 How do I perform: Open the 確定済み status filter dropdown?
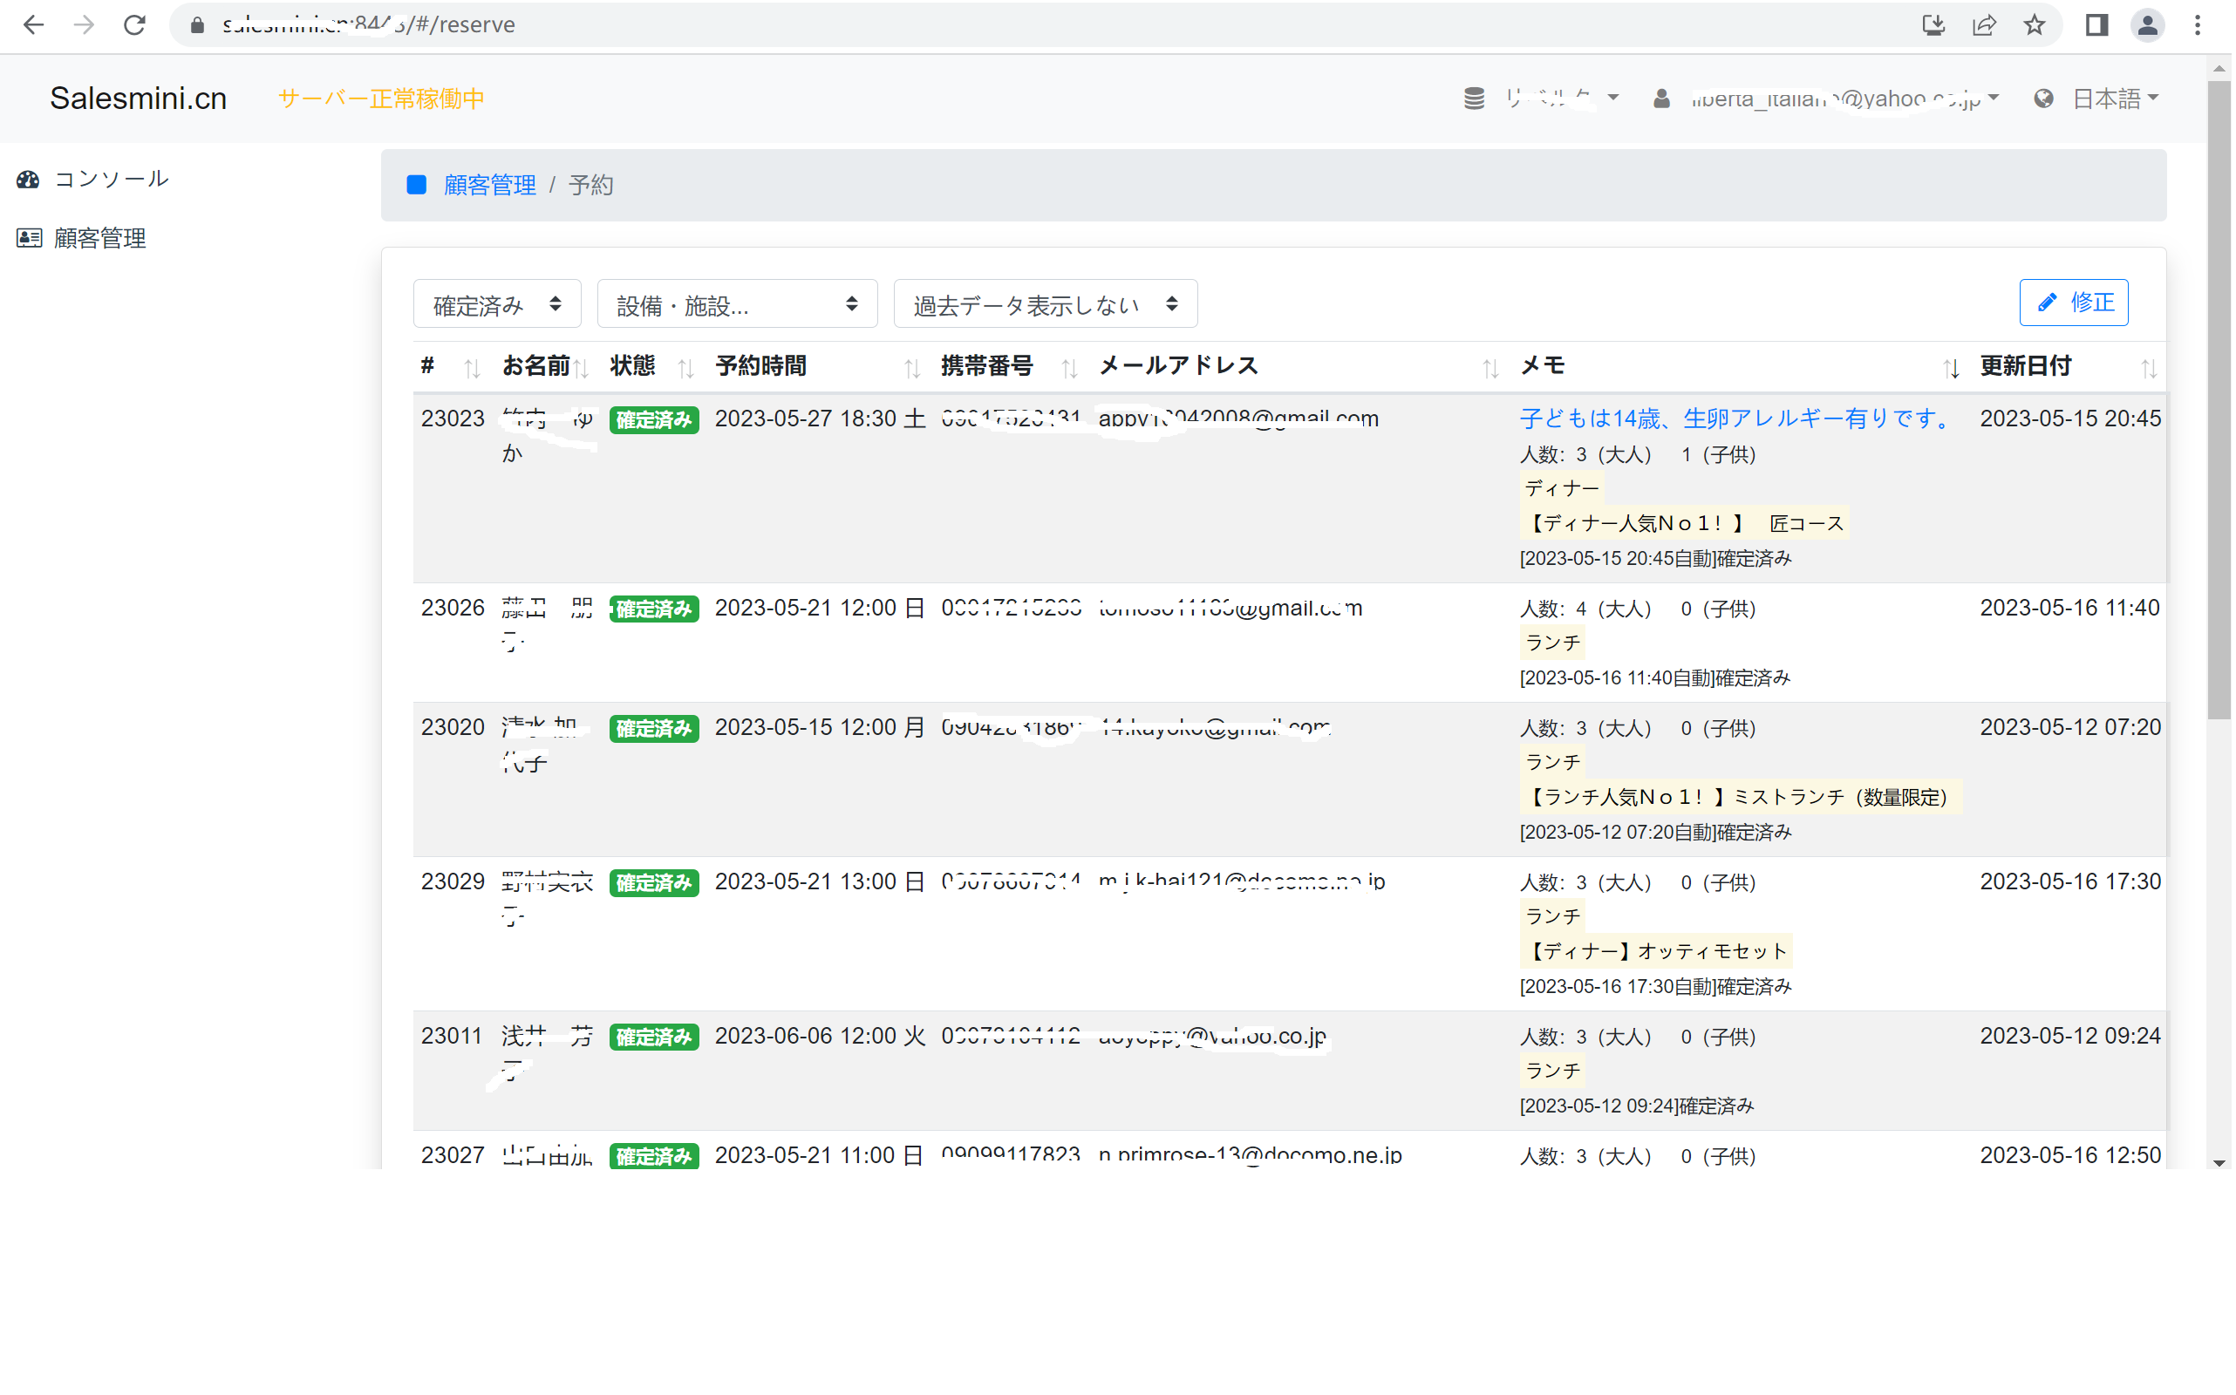click(497, 303)
